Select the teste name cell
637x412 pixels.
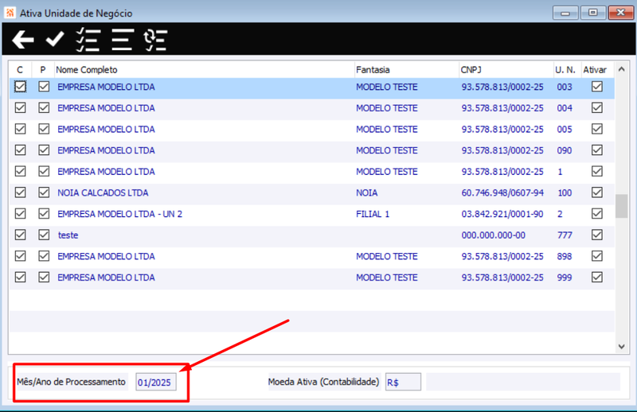coord(68,235)
